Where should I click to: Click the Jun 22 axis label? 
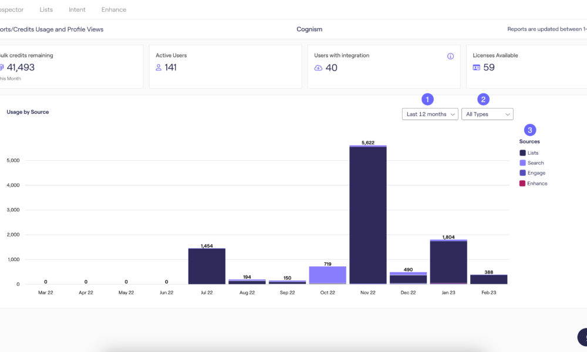click(166, 293)
